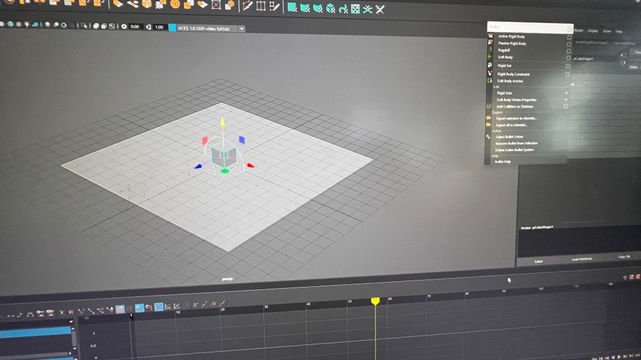Open the Passive Rigid Body option box
The width and height of the screenshot is (641, 360).
(x=568, y=44)
